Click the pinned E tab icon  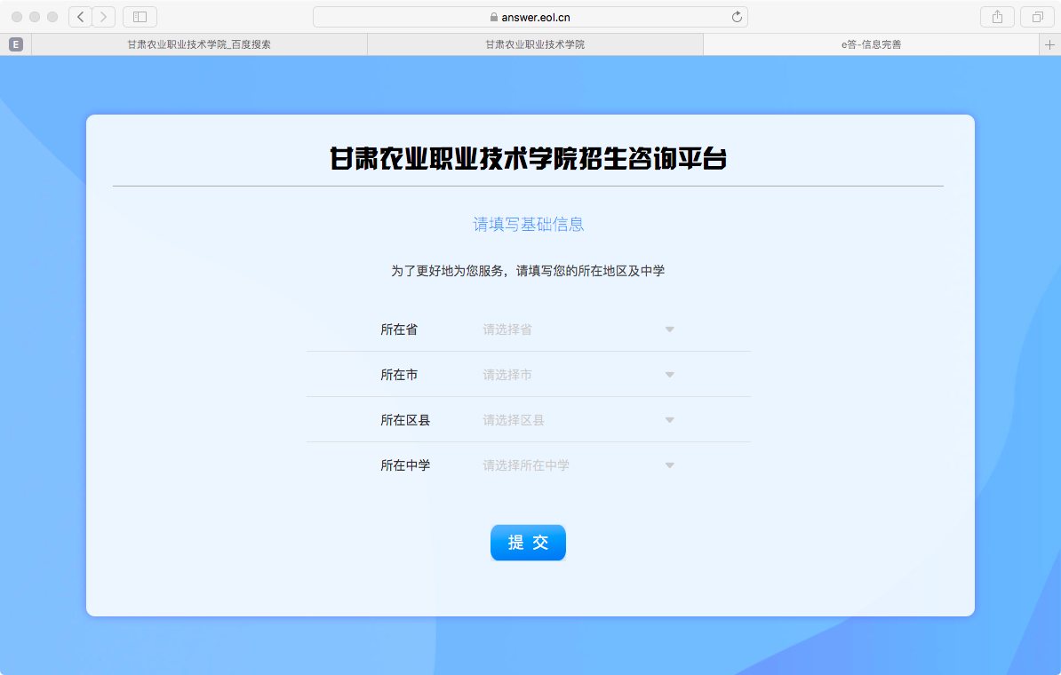tap(15, 44)
